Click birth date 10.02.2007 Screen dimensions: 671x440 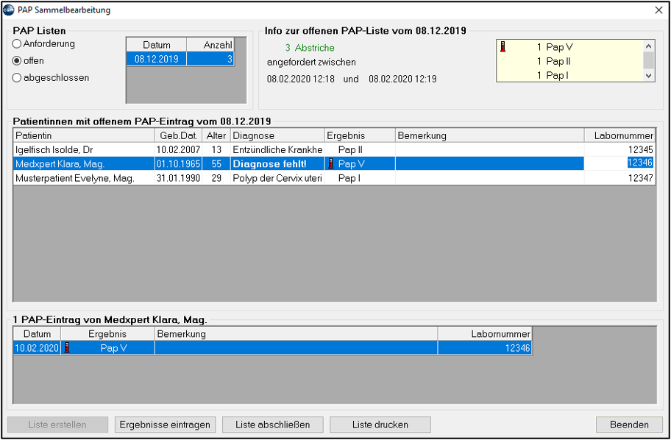179,150
